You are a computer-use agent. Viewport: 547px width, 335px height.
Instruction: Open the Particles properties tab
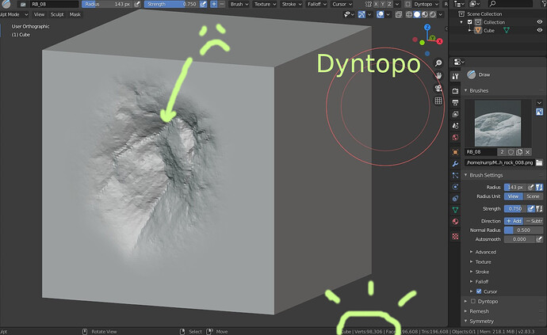point(455,175)
